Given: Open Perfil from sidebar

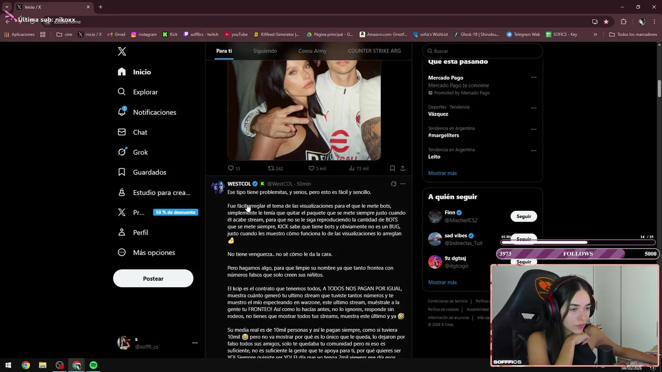Looking at the screenshot, I should click(x=133, y=233).
